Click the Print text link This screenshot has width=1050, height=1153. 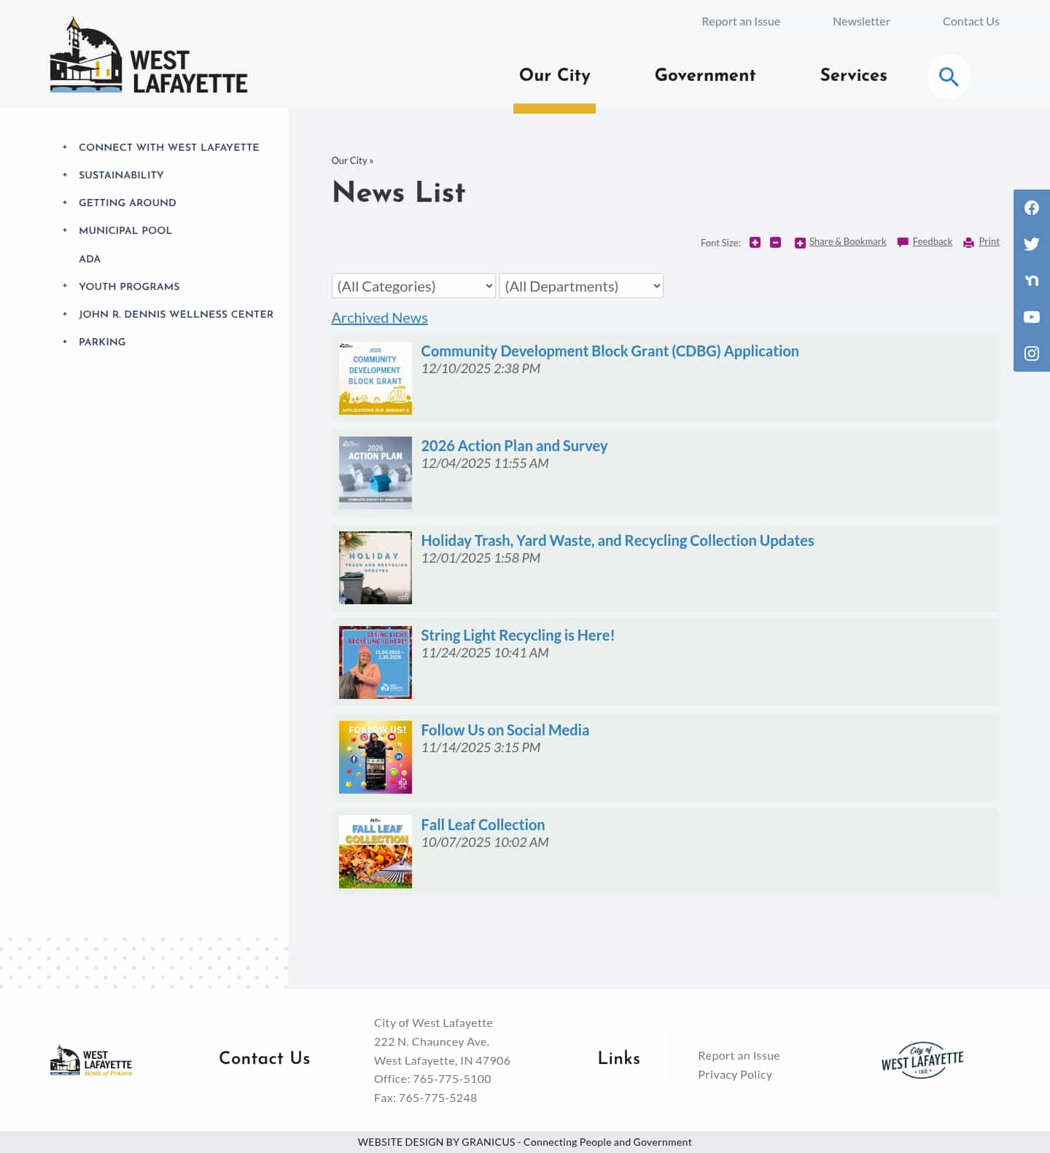coord(989,241)
